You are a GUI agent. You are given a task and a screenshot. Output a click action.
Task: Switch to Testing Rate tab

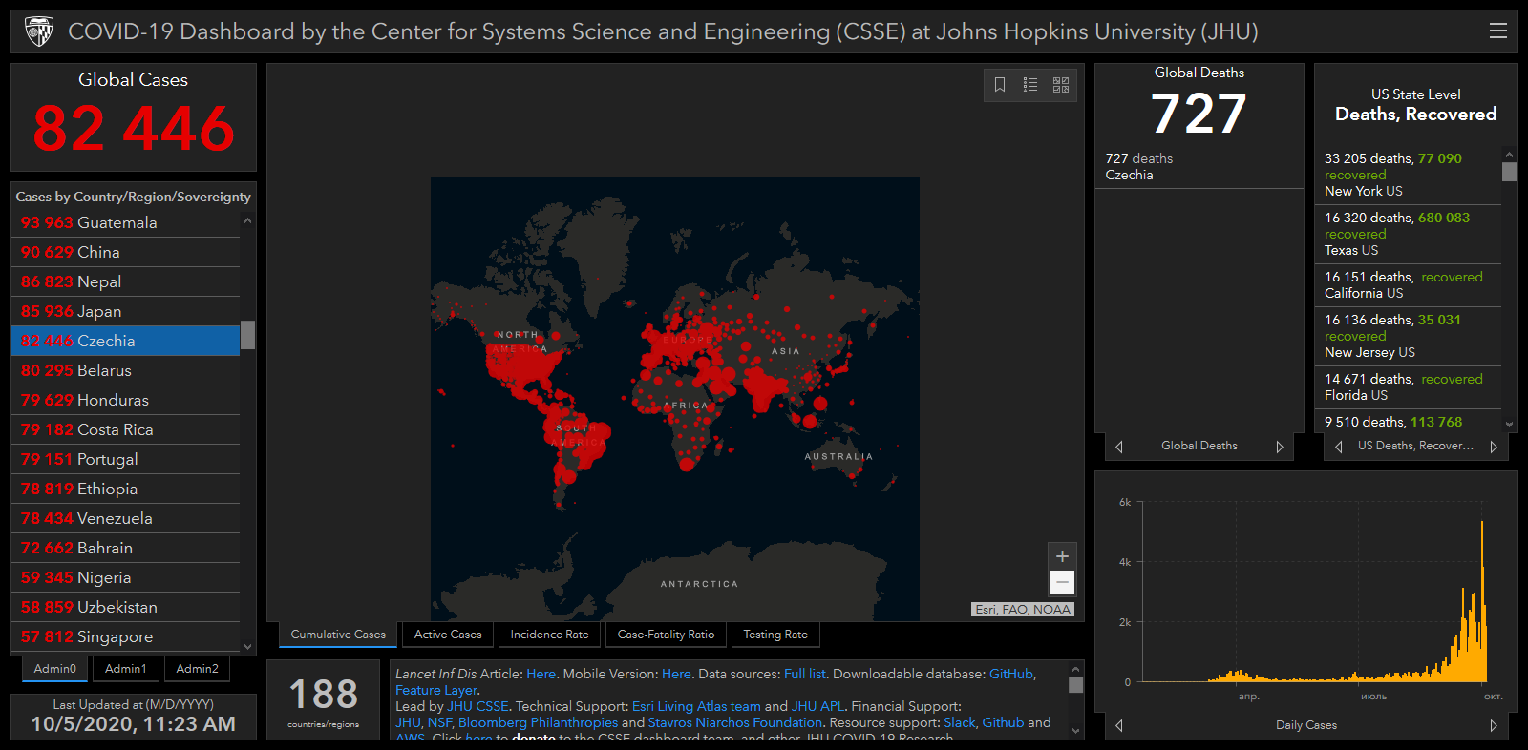pyautogui.click(x=775, y=635)
